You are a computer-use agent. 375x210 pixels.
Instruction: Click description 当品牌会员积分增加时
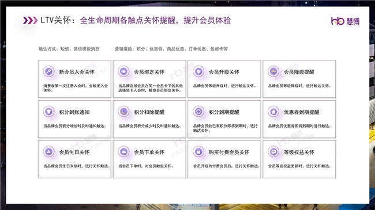75,126
